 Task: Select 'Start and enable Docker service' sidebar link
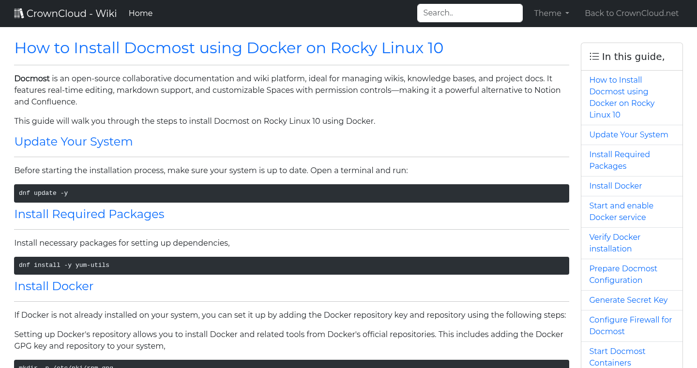[x=621, y=211]
